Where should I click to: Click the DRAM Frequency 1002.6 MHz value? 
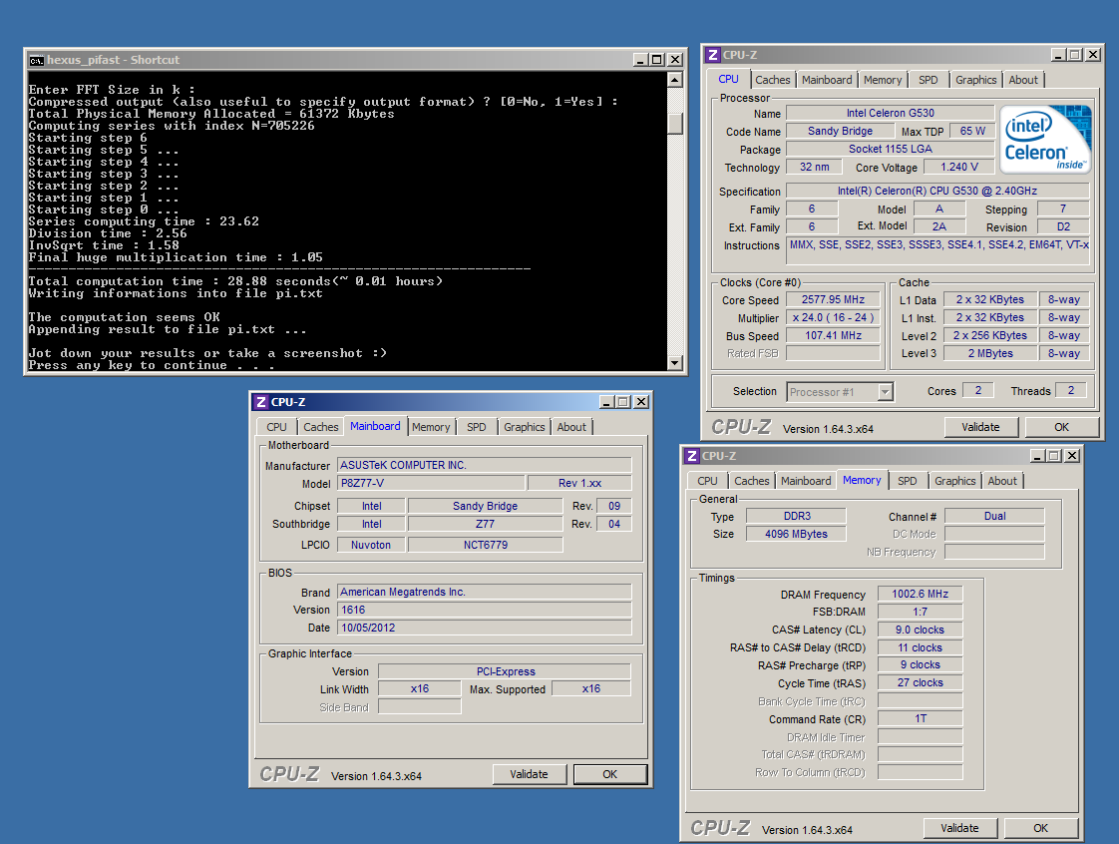(x=920, y=594)
